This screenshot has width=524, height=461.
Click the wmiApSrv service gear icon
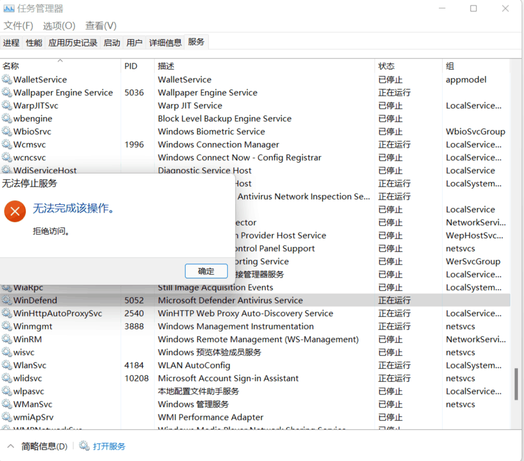click(x=7, y=417)
